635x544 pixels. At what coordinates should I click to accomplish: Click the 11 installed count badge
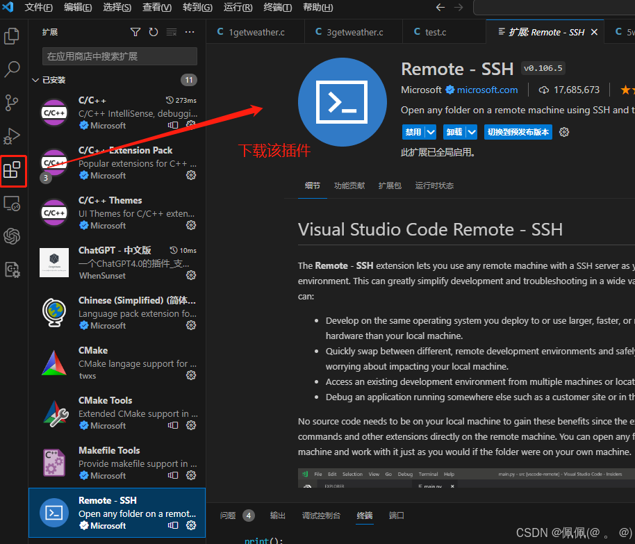pos(189,80)
